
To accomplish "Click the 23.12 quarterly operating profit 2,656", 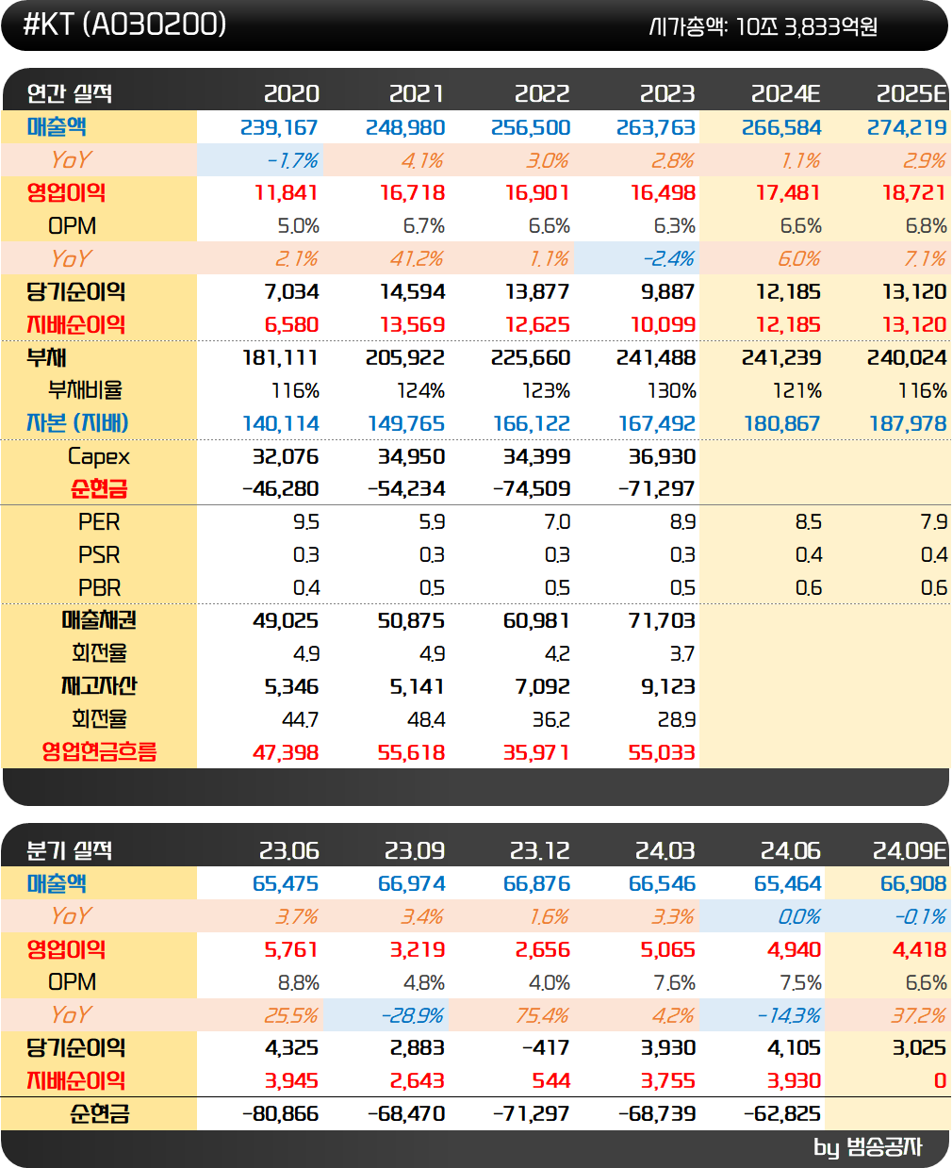I will tap(543, 950).
